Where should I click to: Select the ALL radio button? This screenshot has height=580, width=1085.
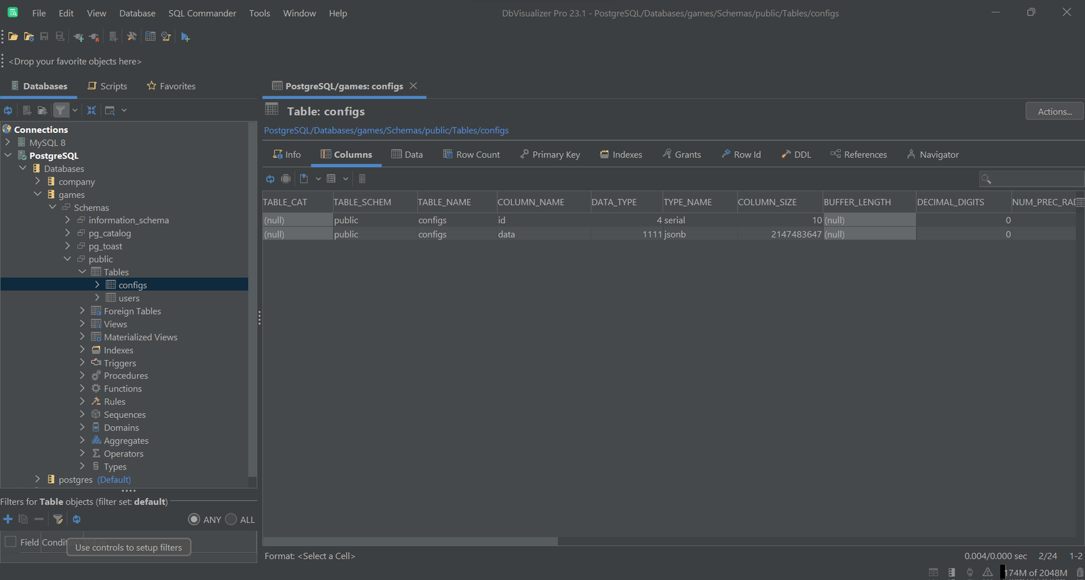(231, 519)
